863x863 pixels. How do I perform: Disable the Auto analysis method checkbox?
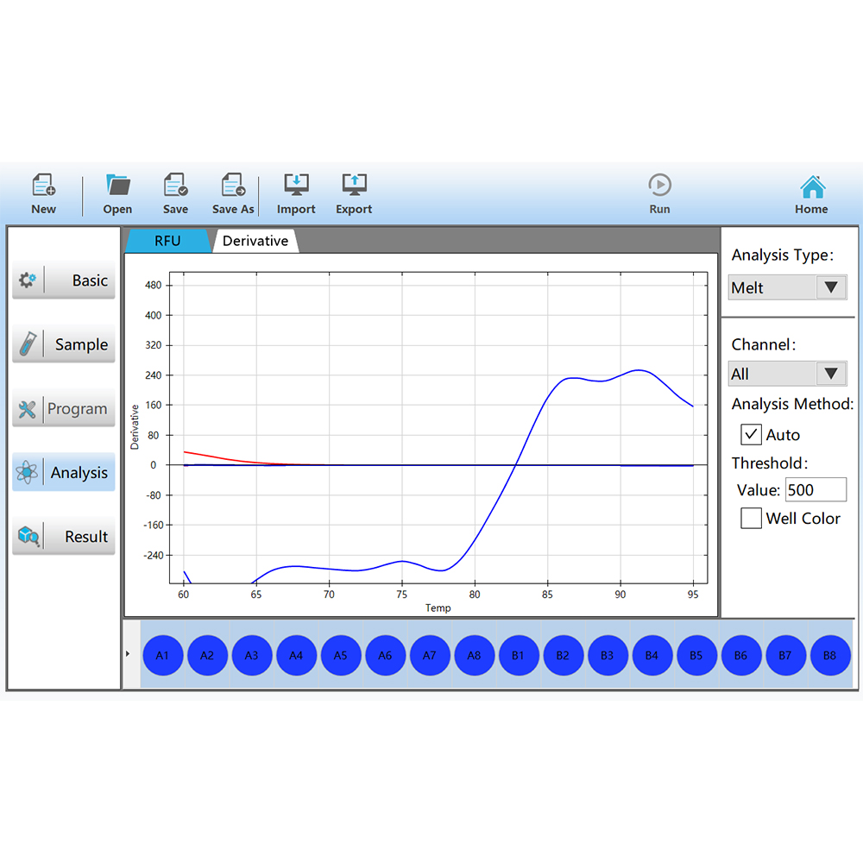(x=752, y=435)
